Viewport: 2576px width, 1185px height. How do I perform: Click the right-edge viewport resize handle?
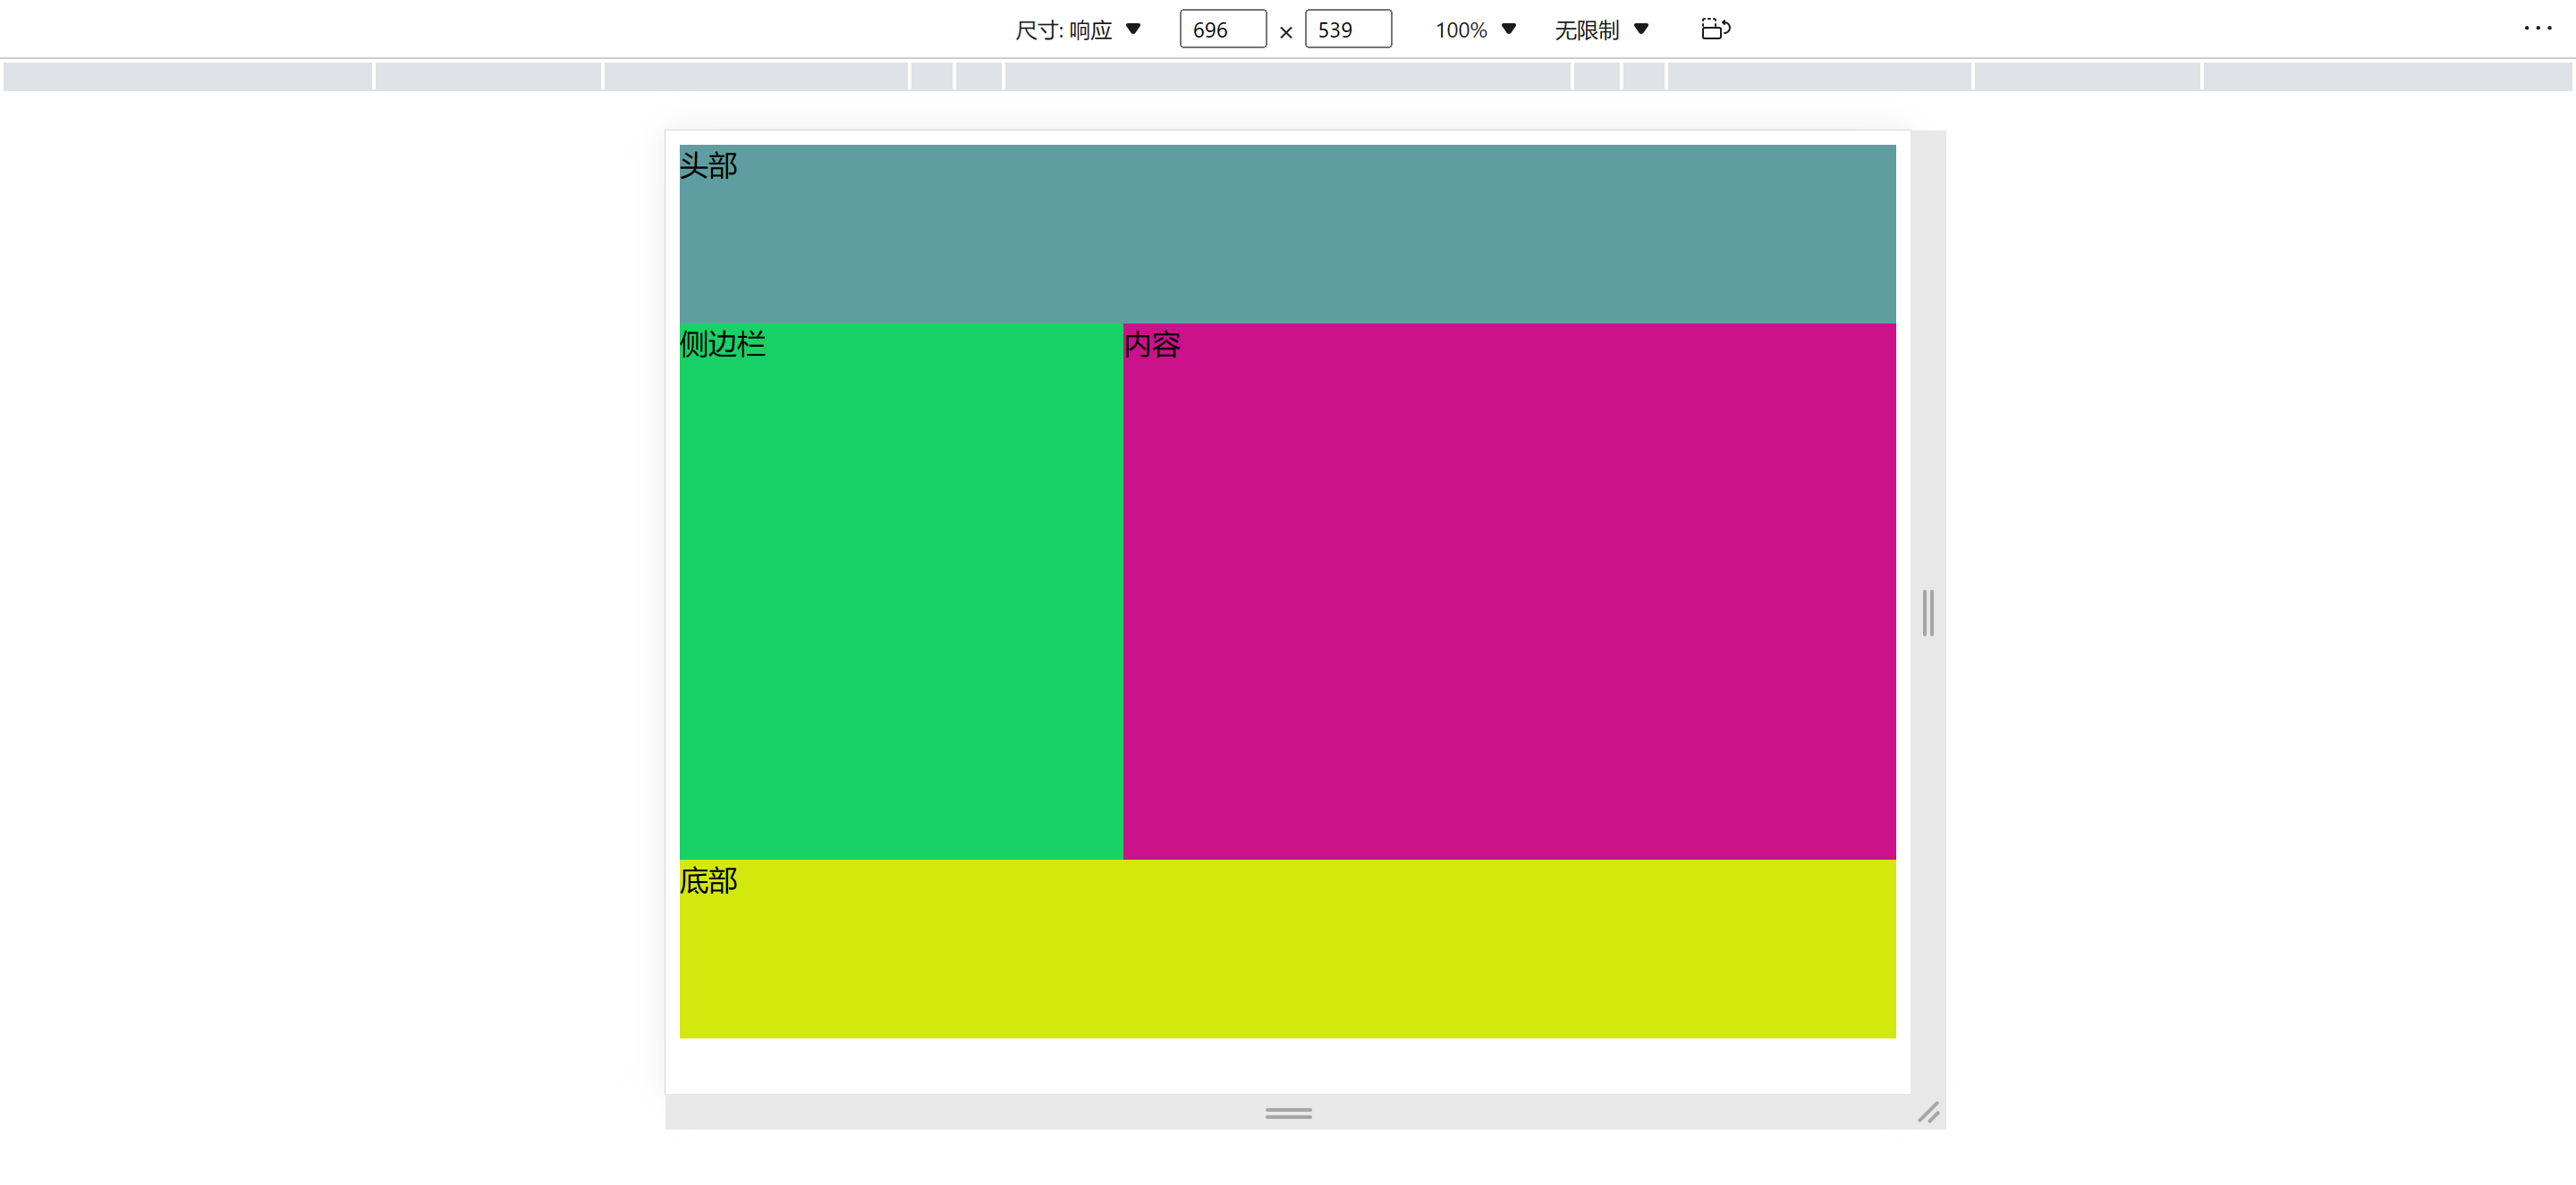tap(1927, 612)
